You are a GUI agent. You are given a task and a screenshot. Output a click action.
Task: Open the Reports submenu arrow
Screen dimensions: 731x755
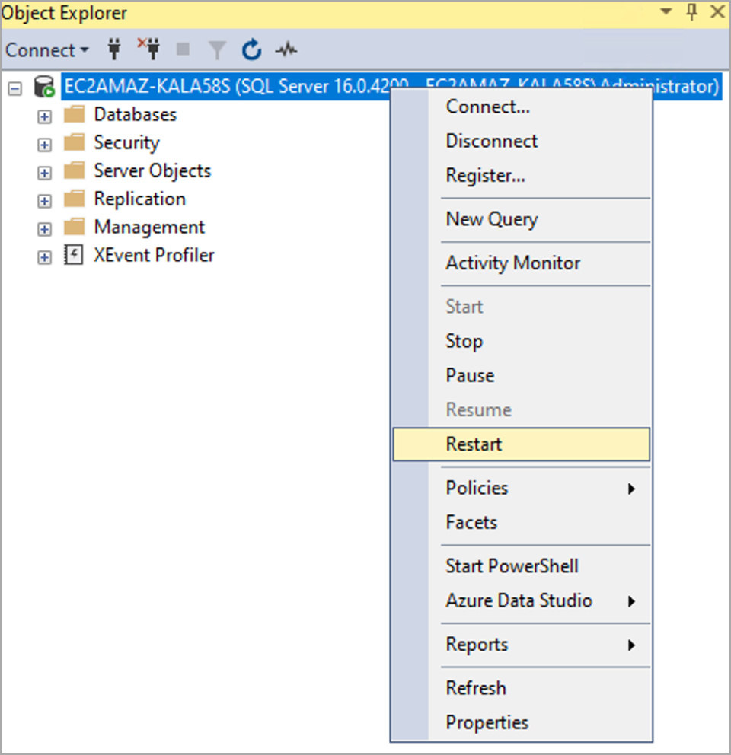[631, 645]
